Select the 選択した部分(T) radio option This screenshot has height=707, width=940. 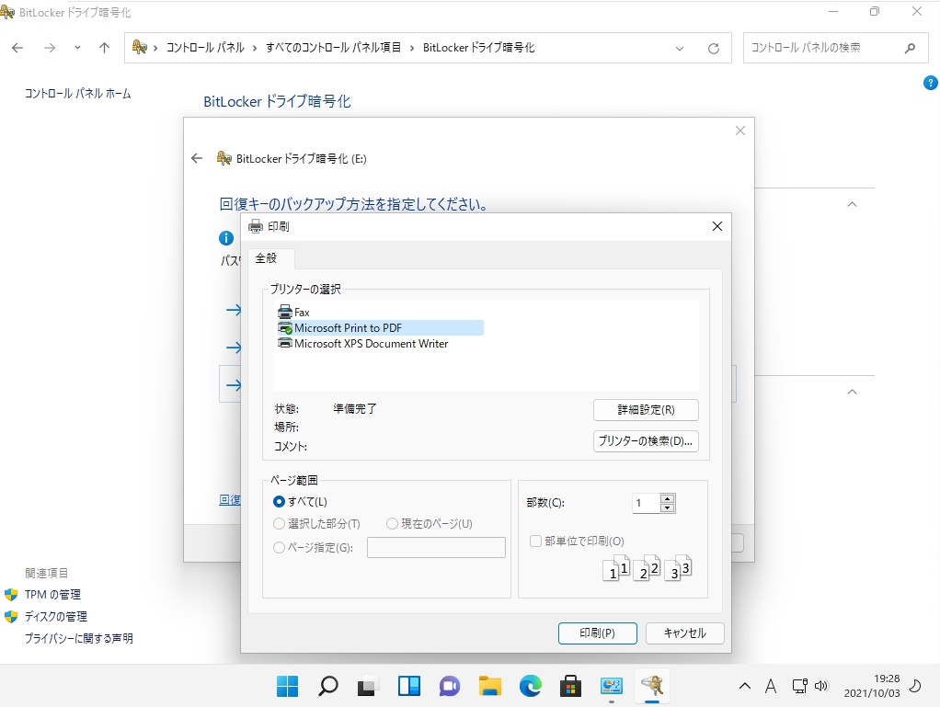point(279,524)
